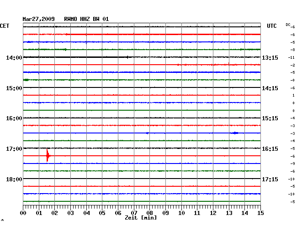Click the DC value -11 beside 13:15
This screenshot has height=225, width=297.
click(x=292, y=57)
